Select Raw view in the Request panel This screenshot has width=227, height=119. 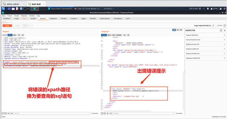[10, 35]
